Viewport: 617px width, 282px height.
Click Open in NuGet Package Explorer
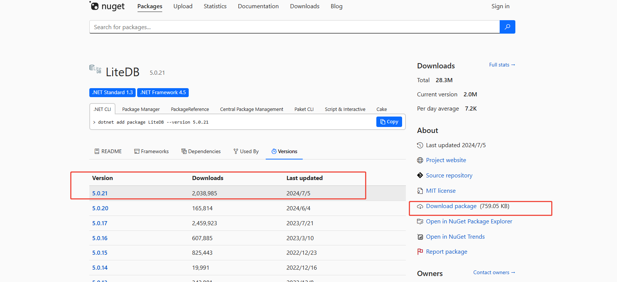point(469,221)
